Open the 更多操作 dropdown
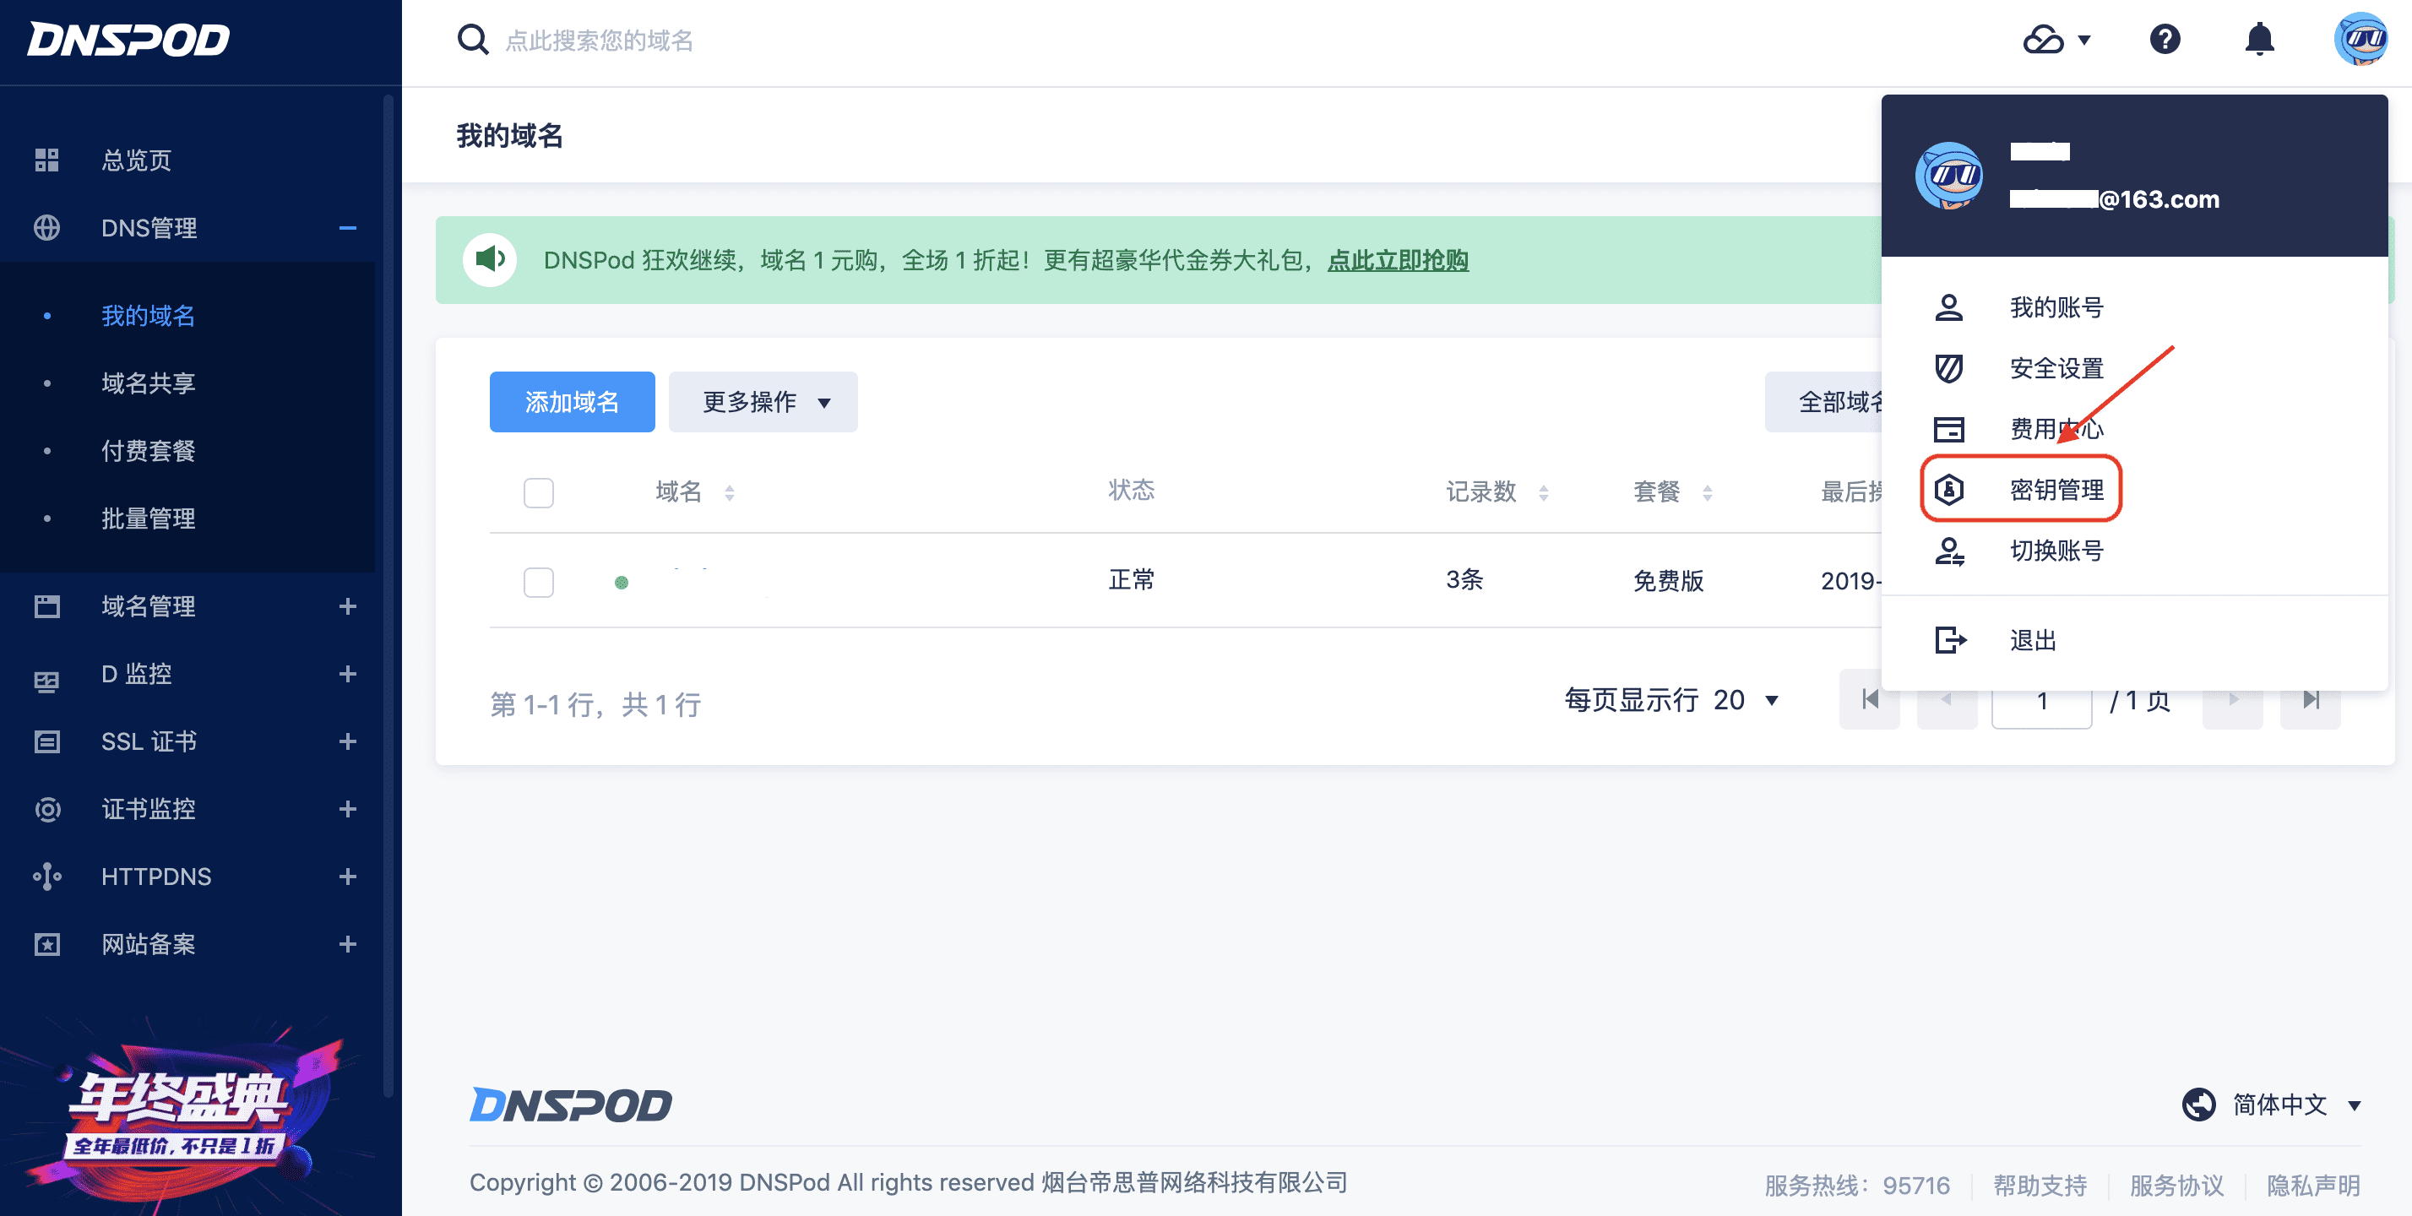This screenshot has height=1216, width=2412. [x=763, y=402]
